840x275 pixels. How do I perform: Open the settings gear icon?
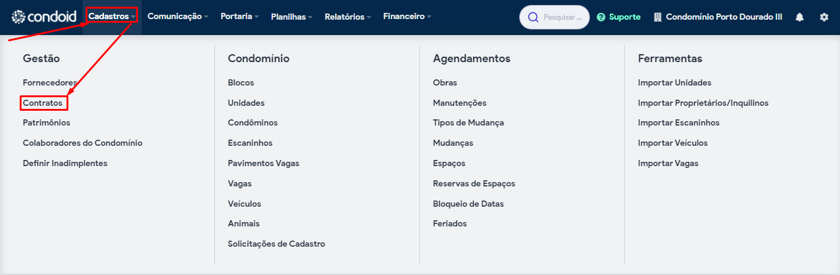pyautogui.click(x=824, y=17)
